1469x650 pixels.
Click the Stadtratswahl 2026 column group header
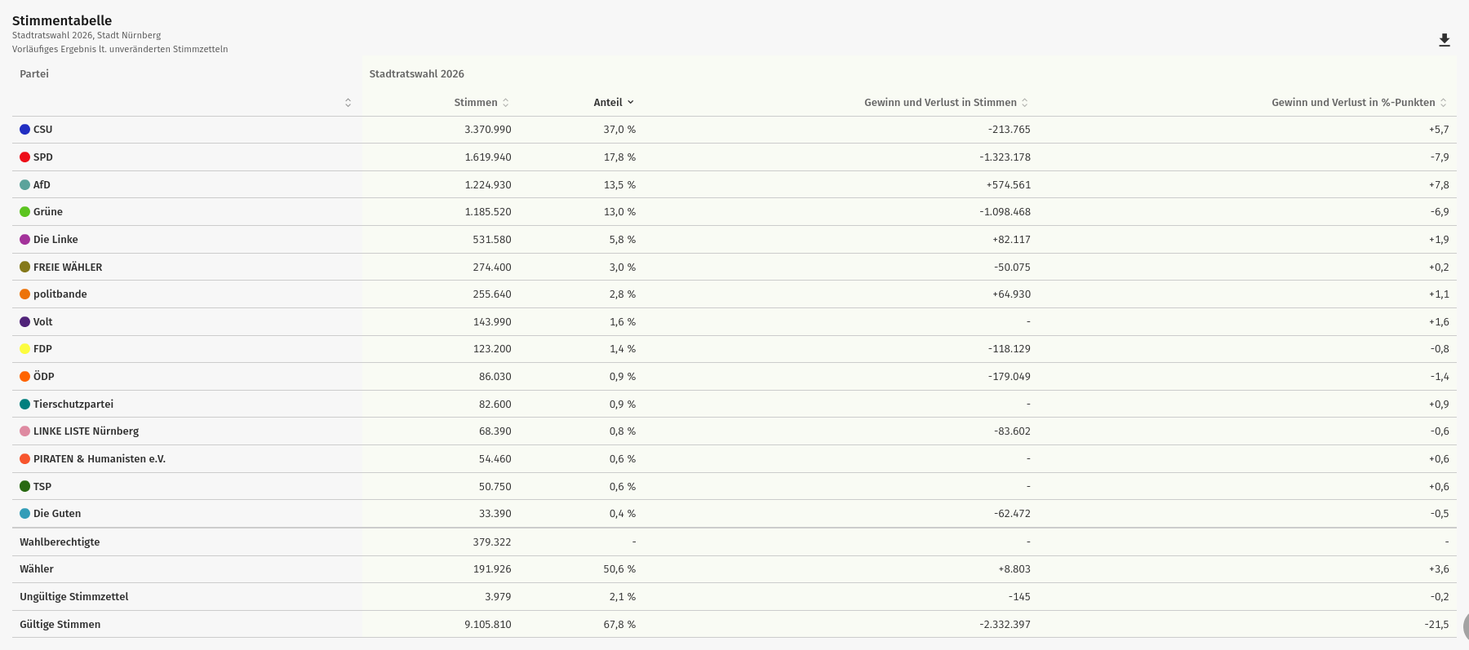click(416, 74)
